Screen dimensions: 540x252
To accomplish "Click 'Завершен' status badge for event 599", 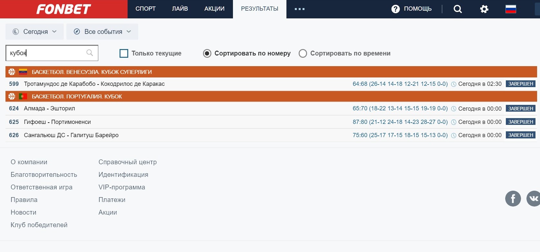I will click(521, 84).
